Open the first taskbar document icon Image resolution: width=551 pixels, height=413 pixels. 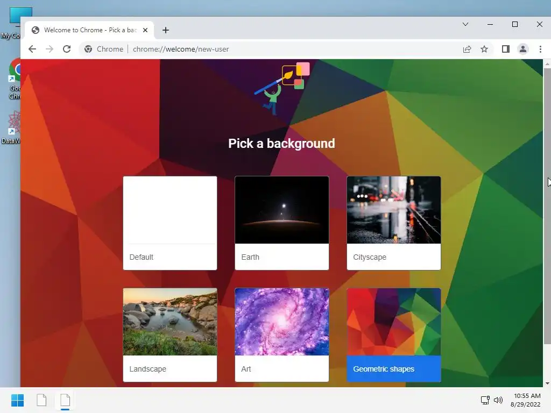coord(41,400)
